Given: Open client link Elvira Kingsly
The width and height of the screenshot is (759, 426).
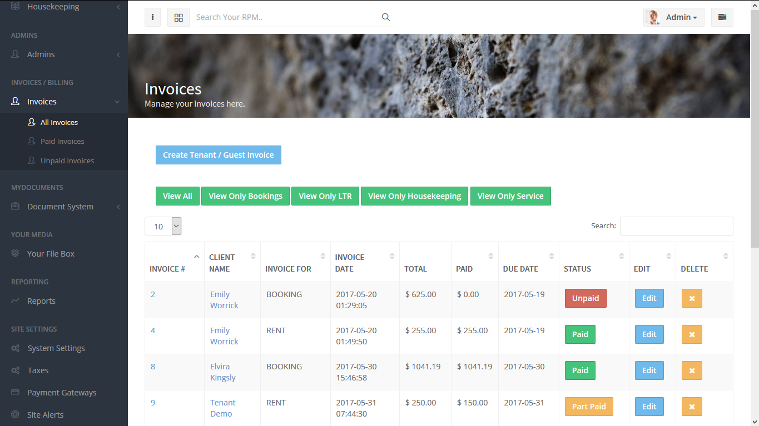Looking at the screenshot, I should click(223, 372).
